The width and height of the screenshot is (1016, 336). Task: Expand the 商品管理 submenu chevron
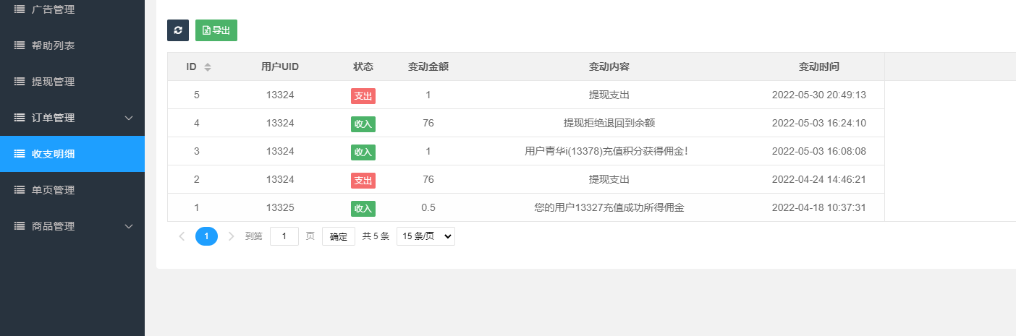click(x=129, y=226)
